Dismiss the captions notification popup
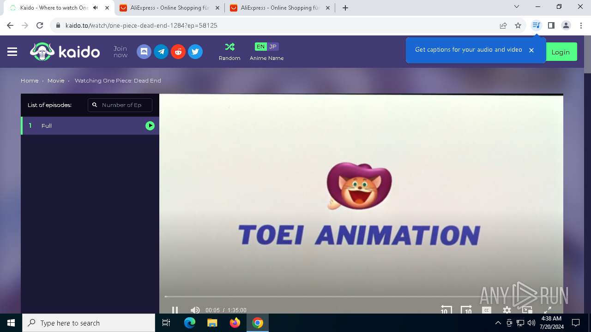 (531, 50)
